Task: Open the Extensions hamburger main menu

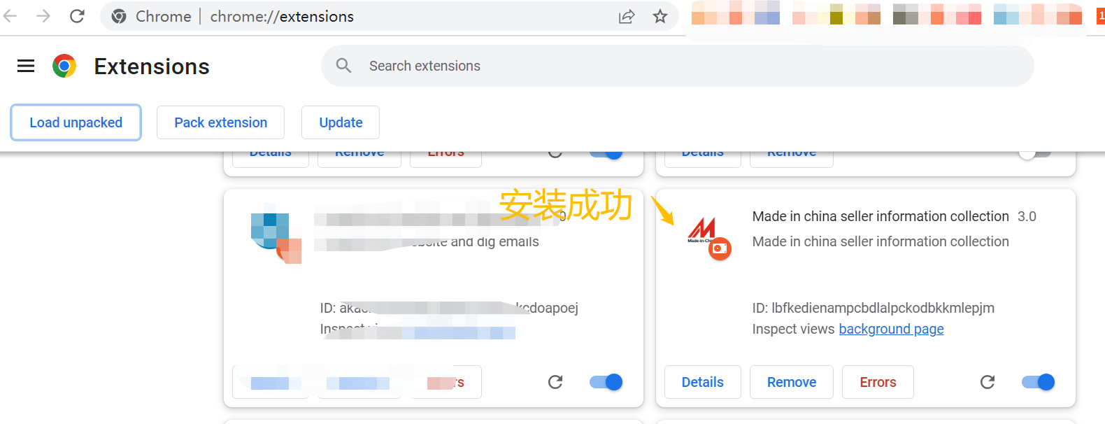Action: [26, 66]
